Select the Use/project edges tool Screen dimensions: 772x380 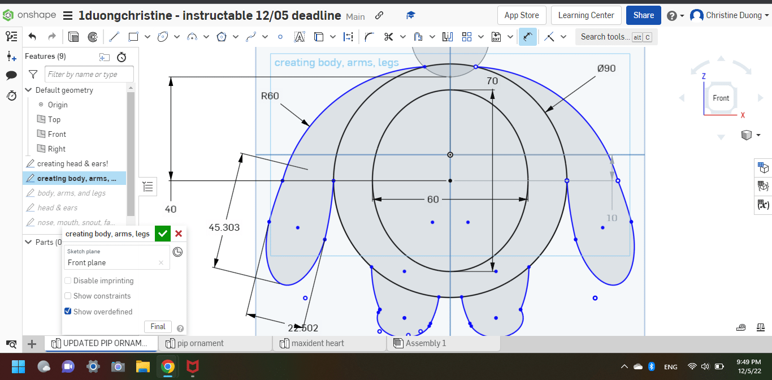[319, 37]
